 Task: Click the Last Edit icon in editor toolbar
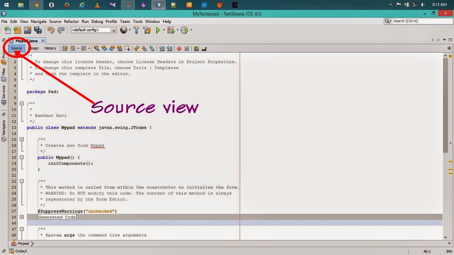(65, 48)
